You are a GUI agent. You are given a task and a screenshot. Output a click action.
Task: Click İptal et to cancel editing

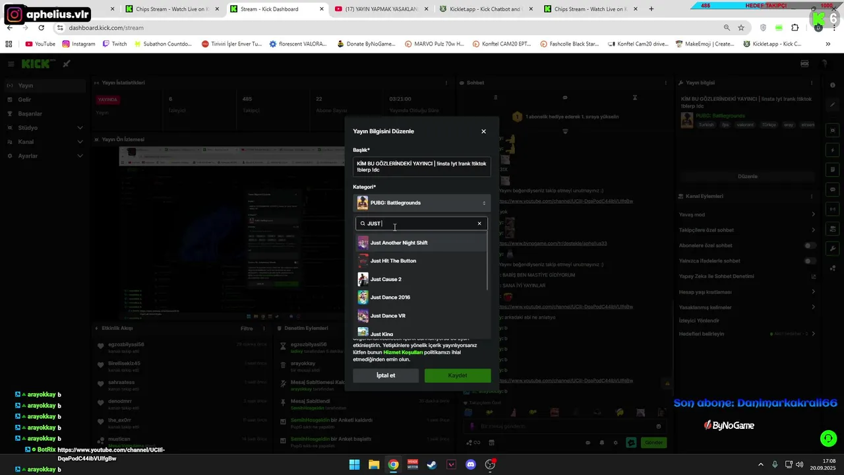(x=386, y=375)
